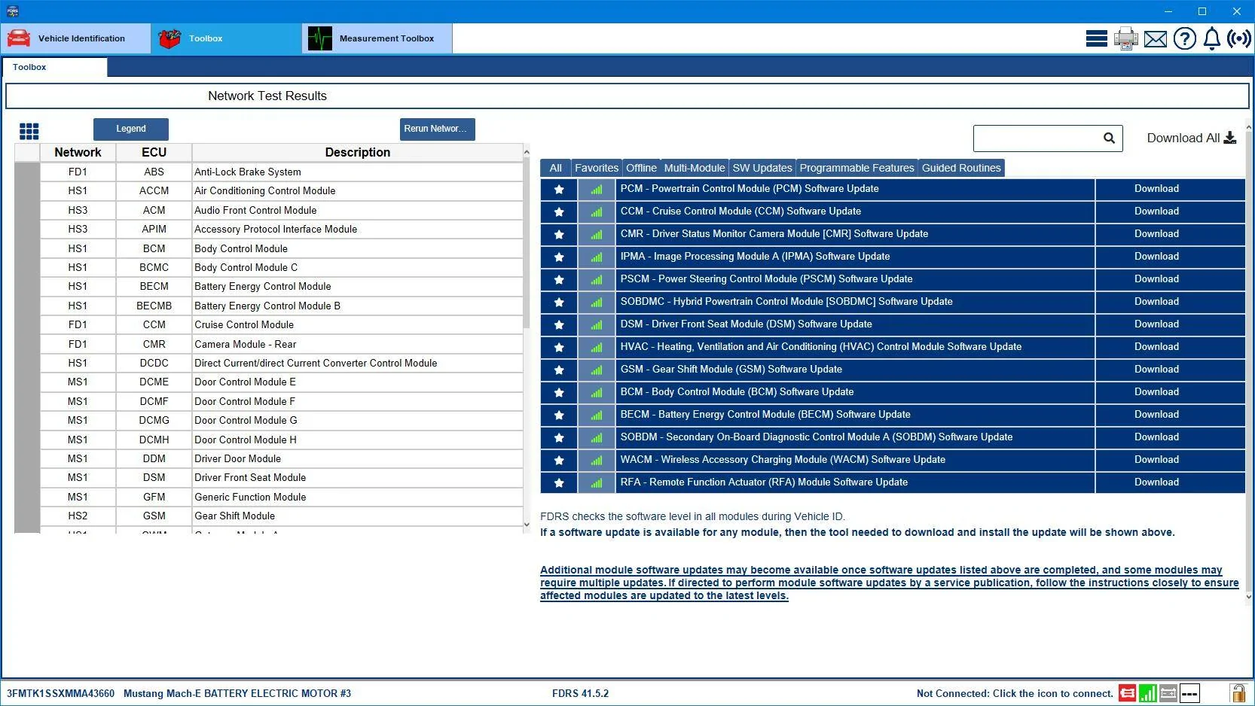1255x706 pixels.
Task: Open the notifications bell icon
Action: click(x=1211, y=38)
